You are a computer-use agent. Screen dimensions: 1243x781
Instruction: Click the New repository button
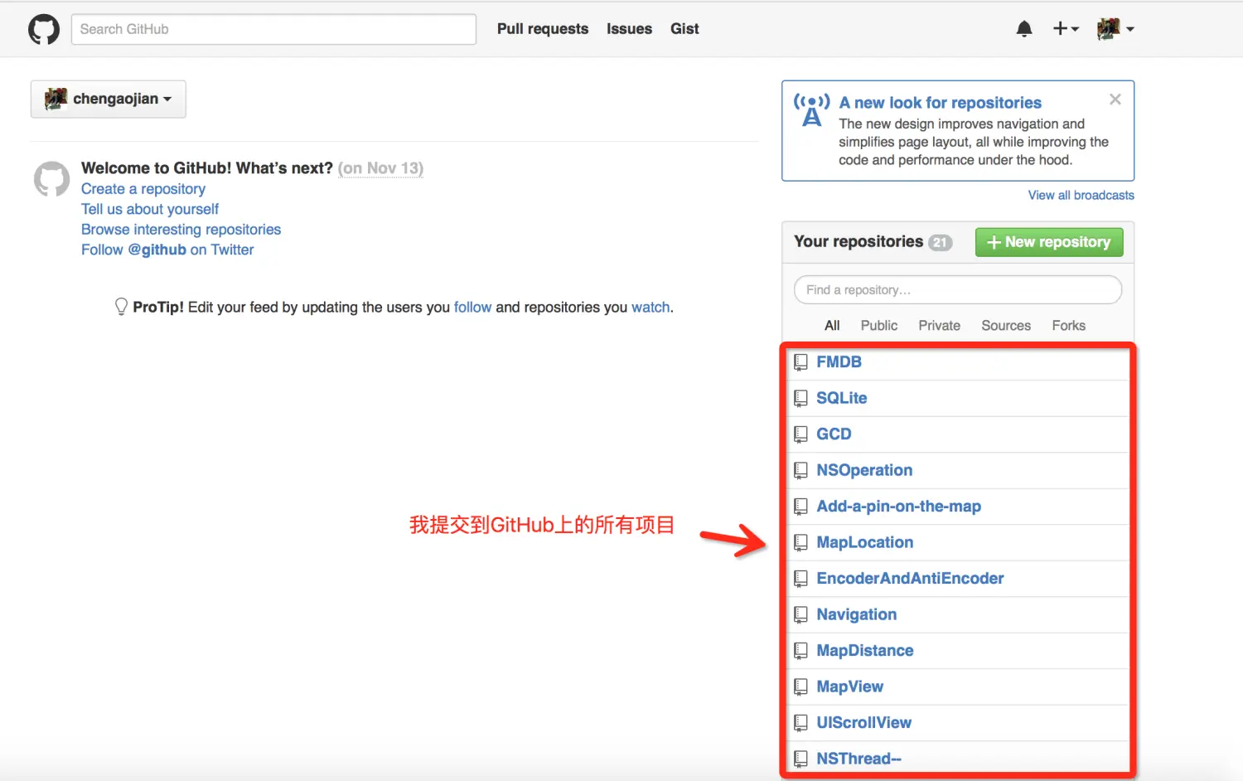pos(1049,242)
